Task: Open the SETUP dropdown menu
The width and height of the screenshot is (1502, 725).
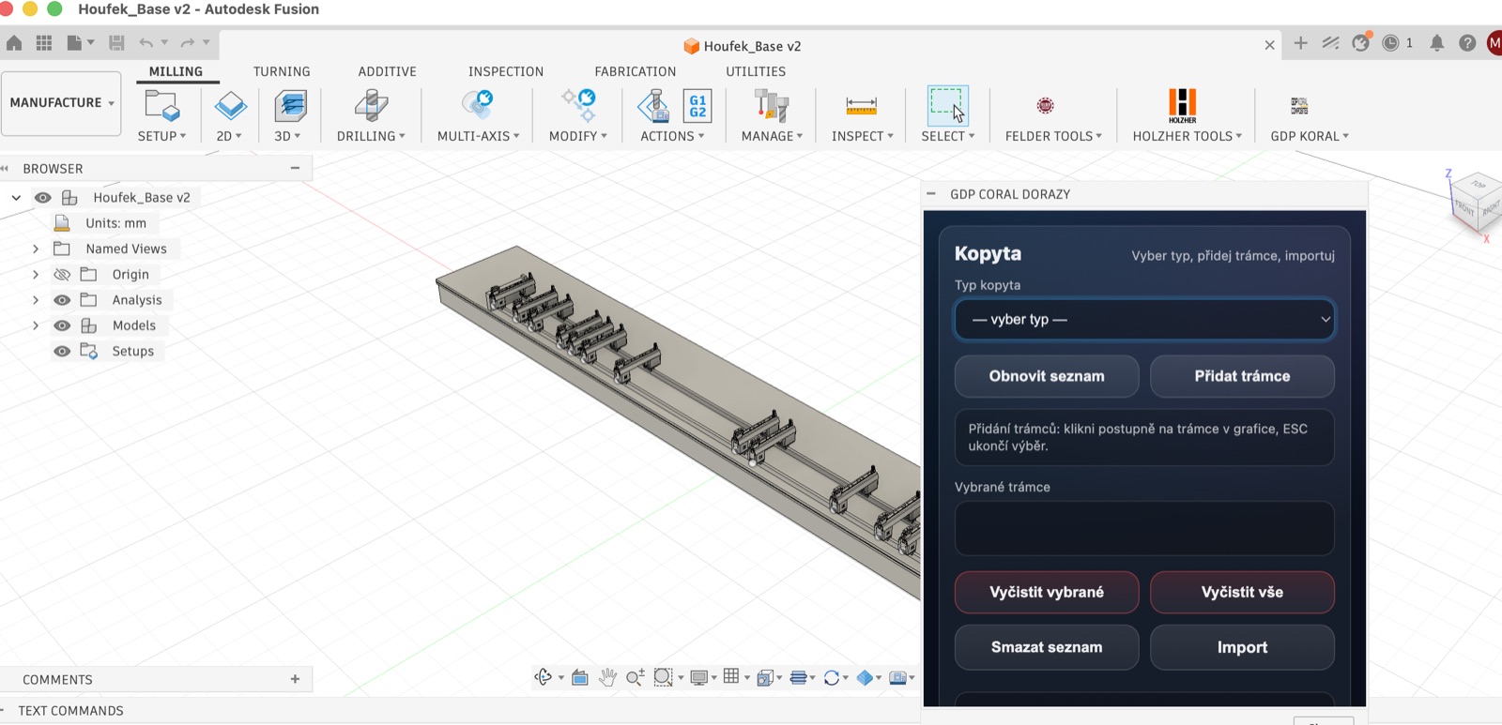Action: (161, 136)
